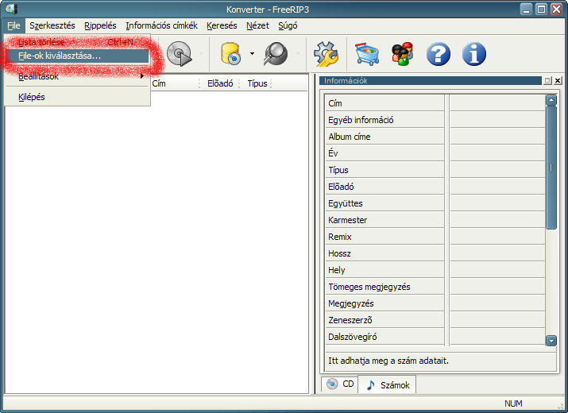Expand the Beállítások submenu

point(77,76)
